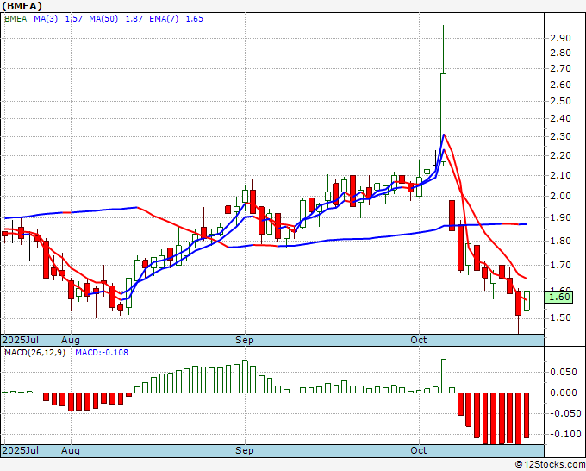
Task: Click the MA(3) legend label
Action: 46,19
